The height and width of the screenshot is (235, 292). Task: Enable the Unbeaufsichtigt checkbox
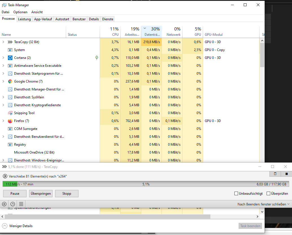click(x=236, y=194)
